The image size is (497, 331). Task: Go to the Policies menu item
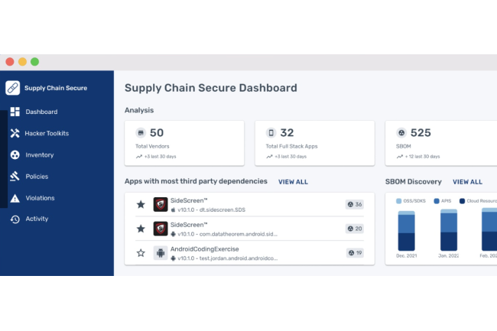point(37,177)
